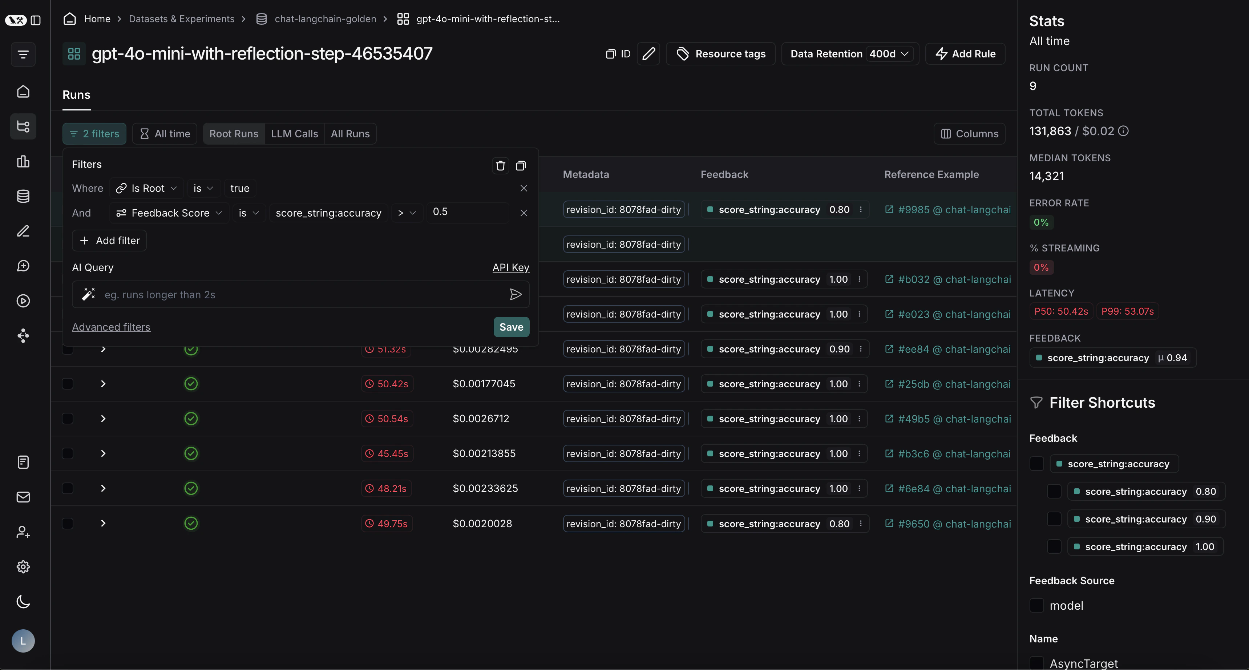Open the Advanced filters link
Viewport: 1249px width, 670px height.
[111, 327]
